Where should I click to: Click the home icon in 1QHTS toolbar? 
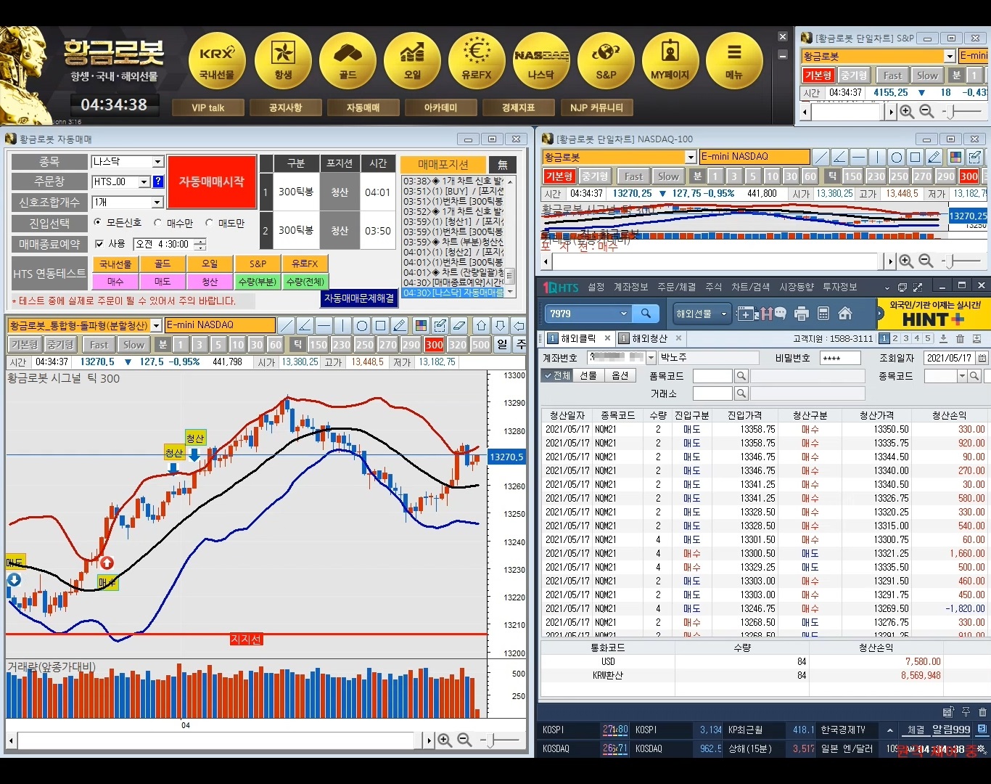click(x=844, y=314)
